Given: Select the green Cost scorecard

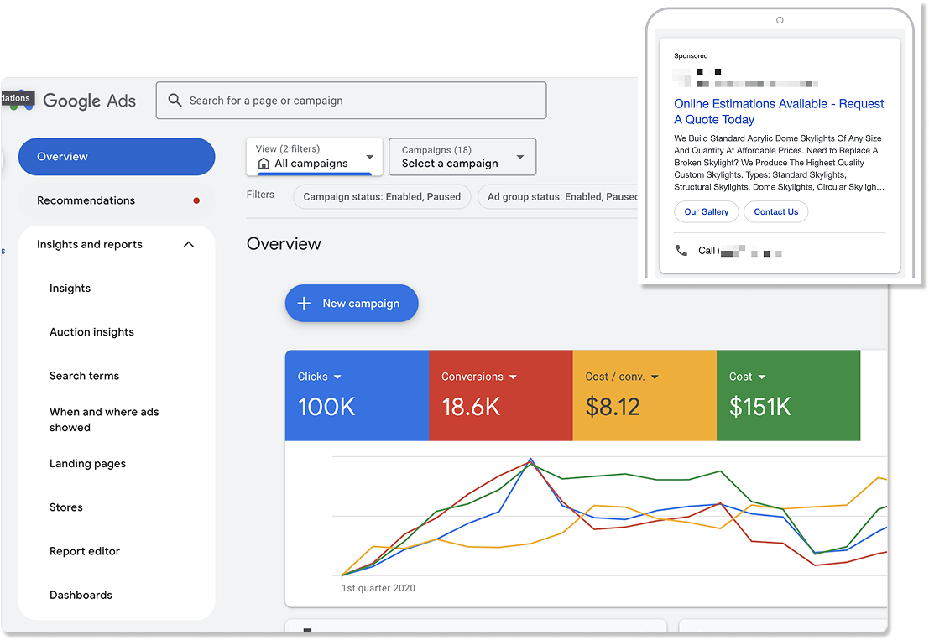Looking at the screenshot, I should (x=789, y=395).
